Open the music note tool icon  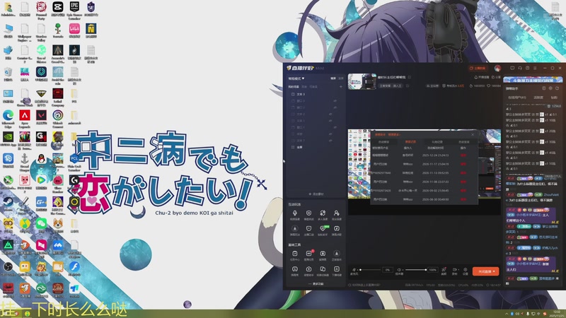(x=337, y=228)
